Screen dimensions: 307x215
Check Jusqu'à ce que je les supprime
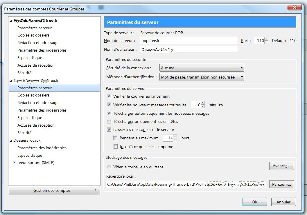116,146
